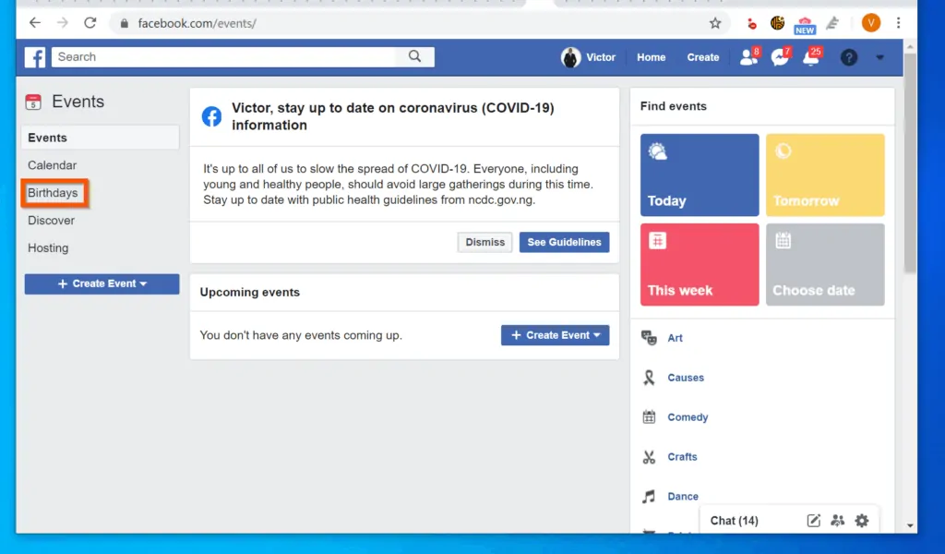This screenshot has height=554, width=945.
Task: Select Choose date tile
Action: pyautogui.click(x=825, y=265)
